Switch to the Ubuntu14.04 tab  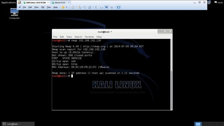click(x=60, y=2)
